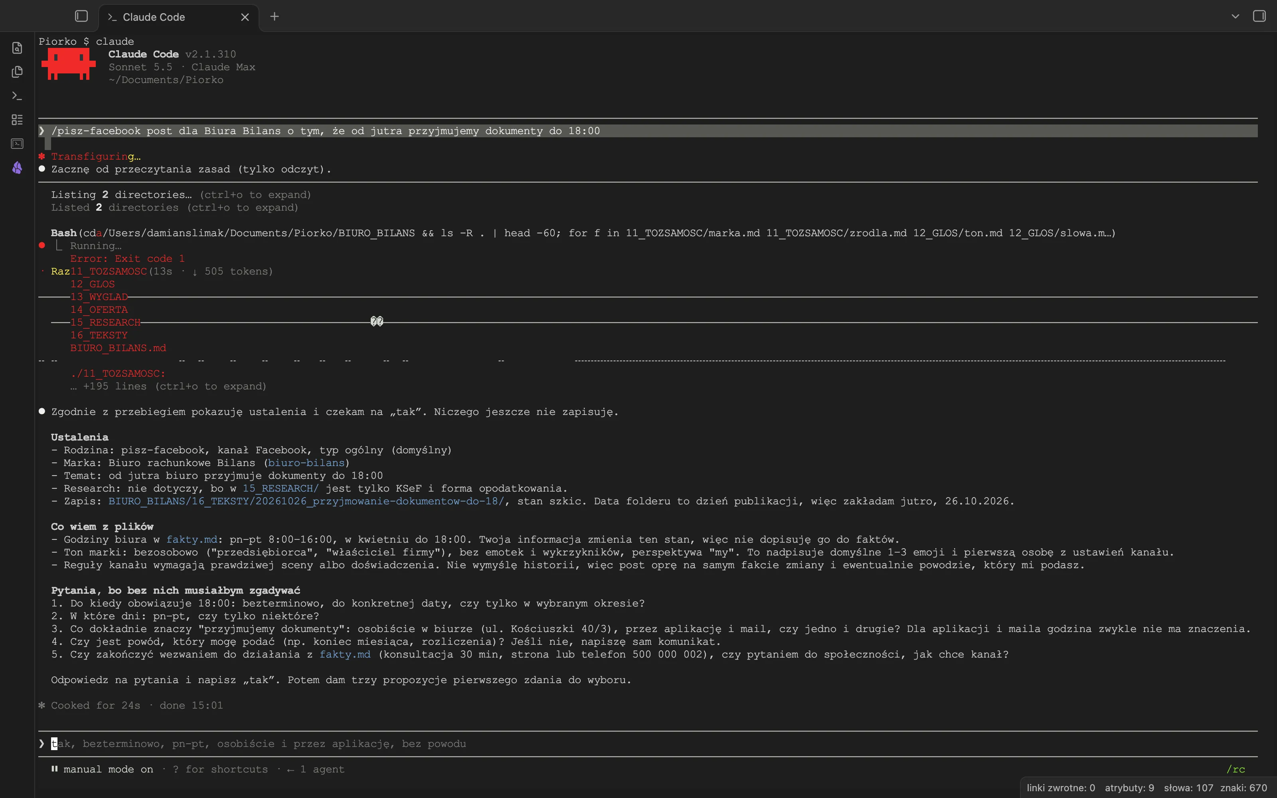The image size is (1277, 798).
Task: Click 'Listed 2 directories' expandable line
Action: pyautogui.click(x=175, y=207)
